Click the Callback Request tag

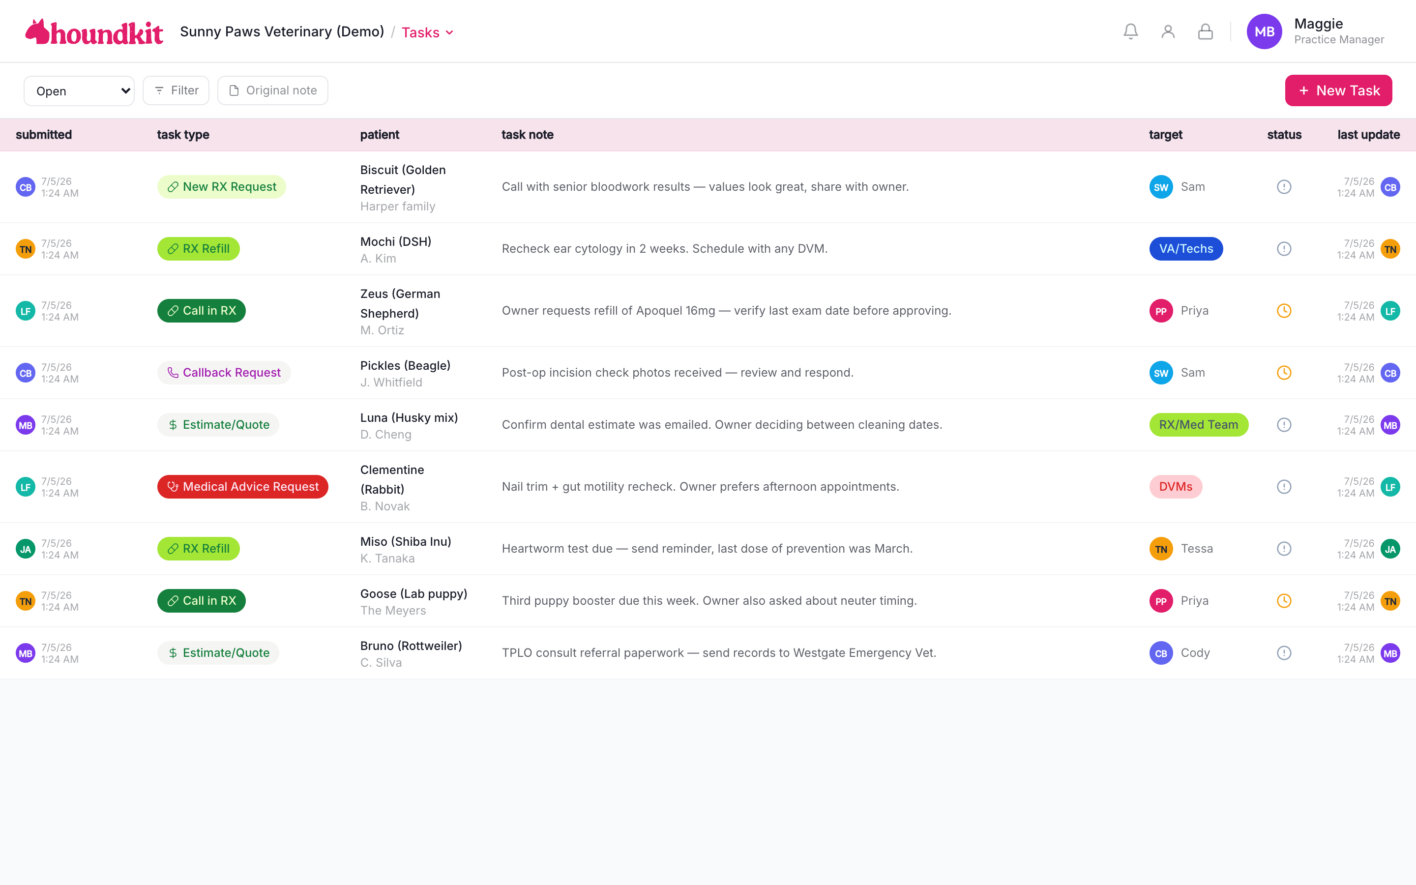[224, 373]
